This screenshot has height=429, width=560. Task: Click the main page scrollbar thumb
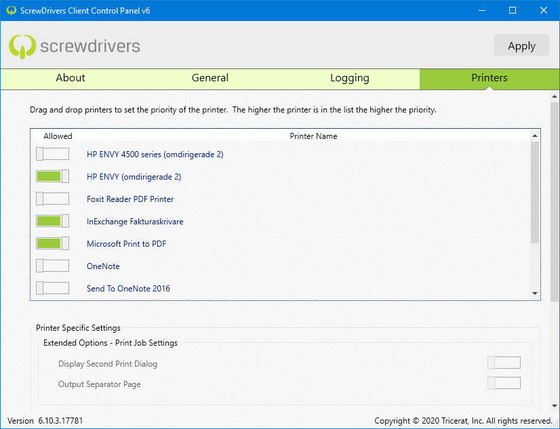[x=555, y=202]
